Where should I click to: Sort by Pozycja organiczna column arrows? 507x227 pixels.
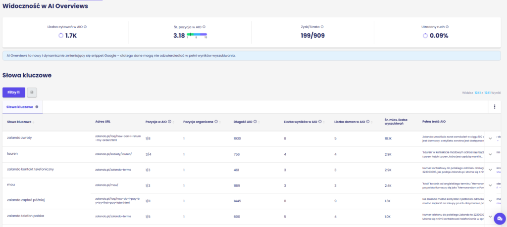220,122
